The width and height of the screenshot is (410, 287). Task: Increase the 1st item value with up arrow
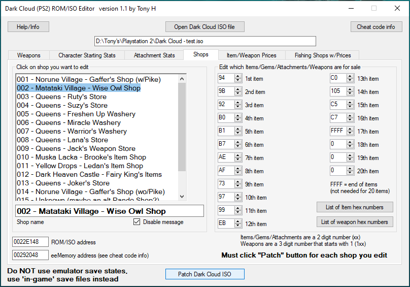[x=238, y=76]
